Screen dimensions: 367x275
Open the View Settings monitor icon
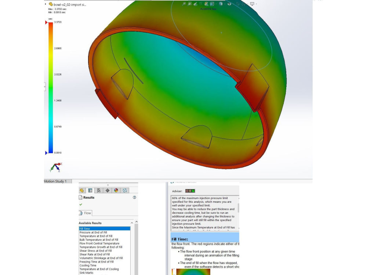click(x=252, y=4)
